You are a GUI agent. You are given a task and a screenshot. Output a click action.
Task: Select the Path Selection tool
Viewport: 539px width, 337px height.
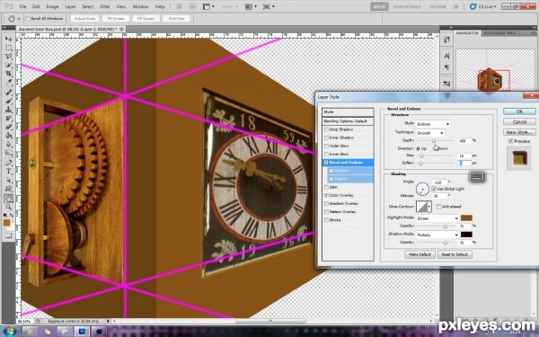coord(8,180)
